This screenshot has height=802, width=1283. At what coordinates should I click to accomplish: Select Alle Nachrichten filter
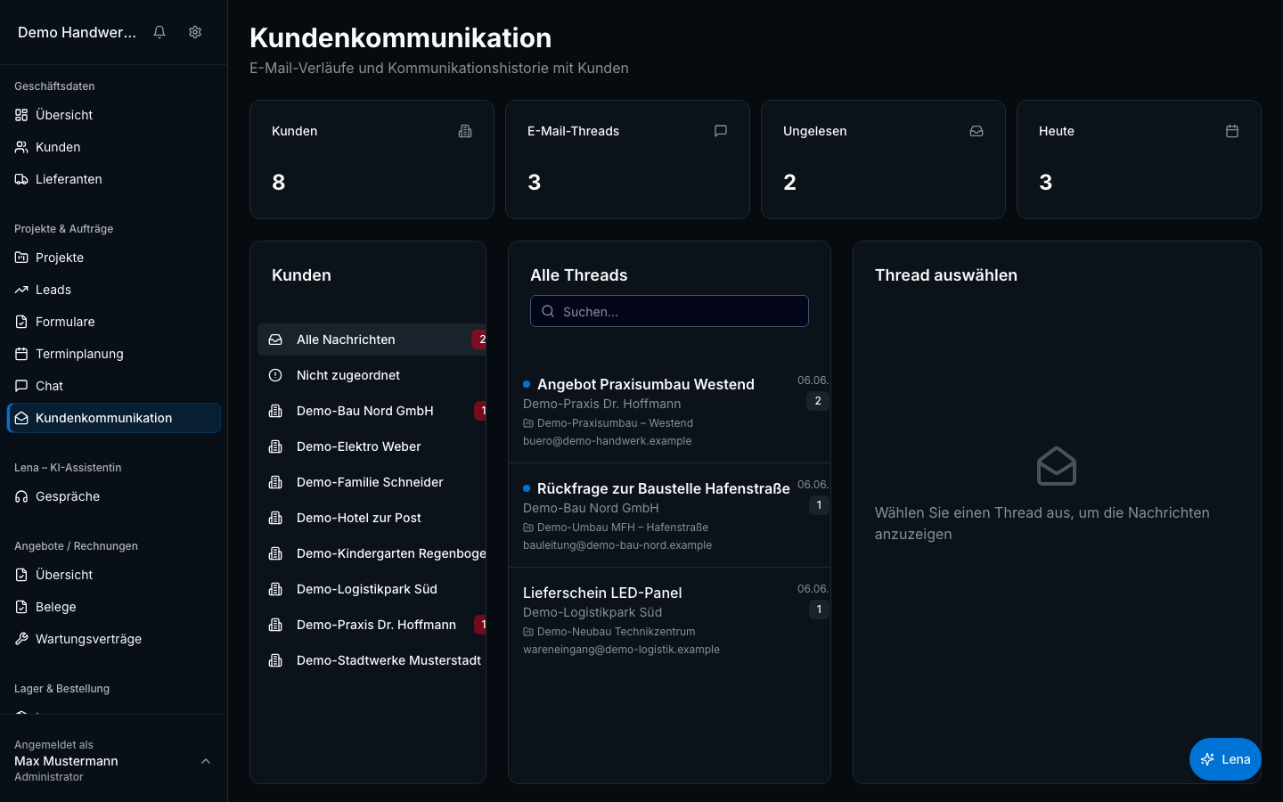click(x=372, y=340)
